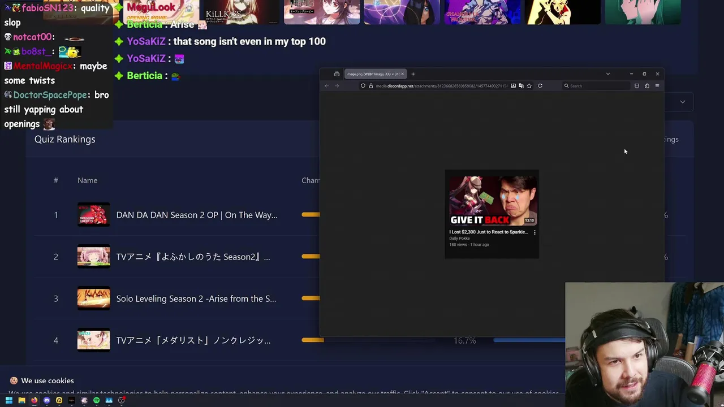
Task: Click rank number 1 in the rankings
Action: pyautogui.click(x=56, y=215)
